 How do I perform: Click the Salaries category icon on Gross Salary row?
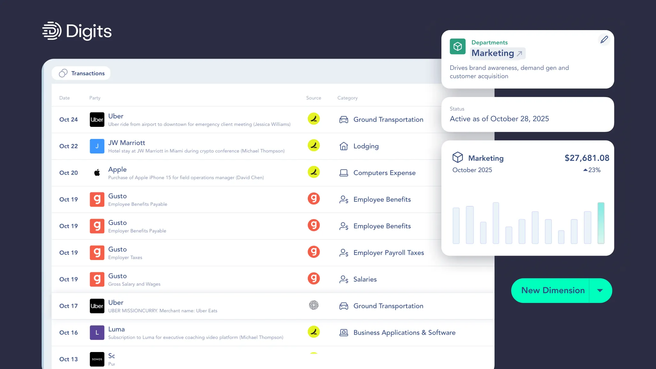[344, 279]
